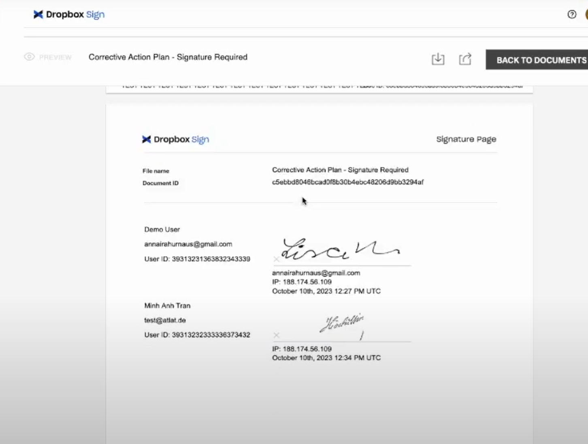Select file name value on signature page
This screenshot has width=588, height=444.
pos(340,170)
